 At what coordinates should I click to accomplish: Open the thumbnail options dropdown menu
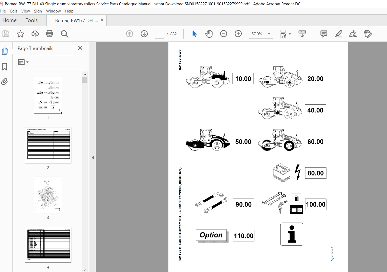(23, 62)
